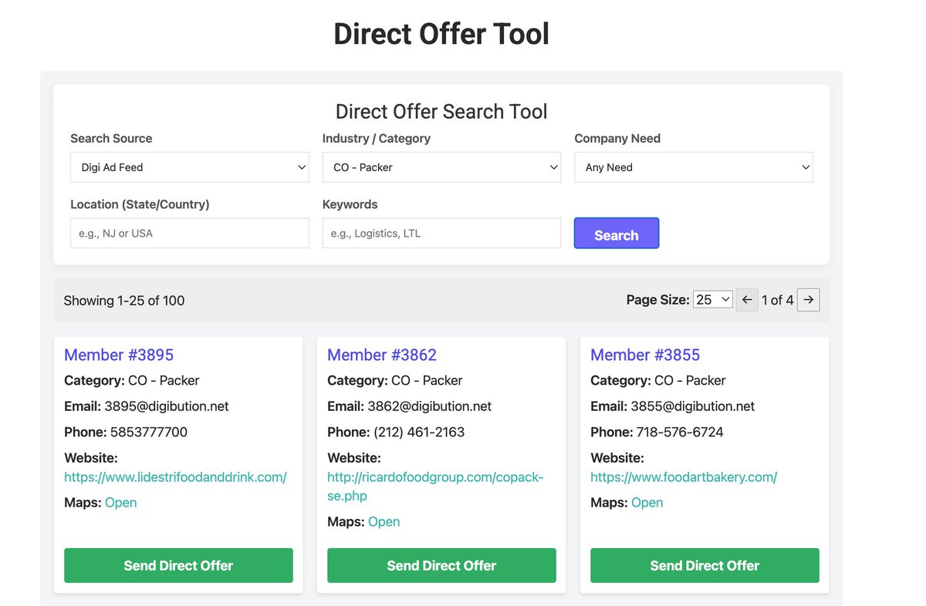This screenshot has width=926, height=606.
Task: Click the purple Search button
Action: click(617, 234)
